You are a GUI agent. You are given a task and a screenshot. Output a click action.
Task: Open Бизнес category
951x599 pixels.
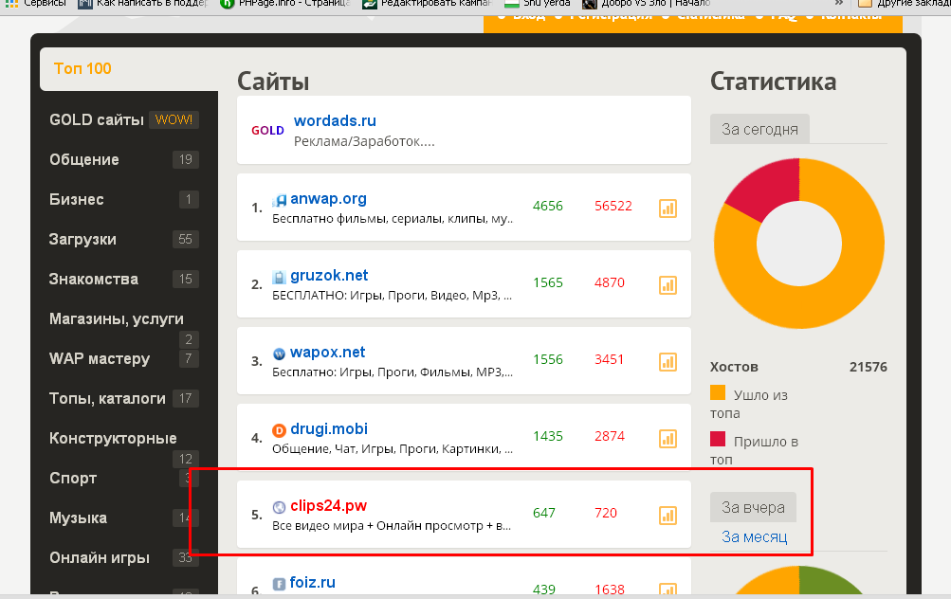[77, 199]
